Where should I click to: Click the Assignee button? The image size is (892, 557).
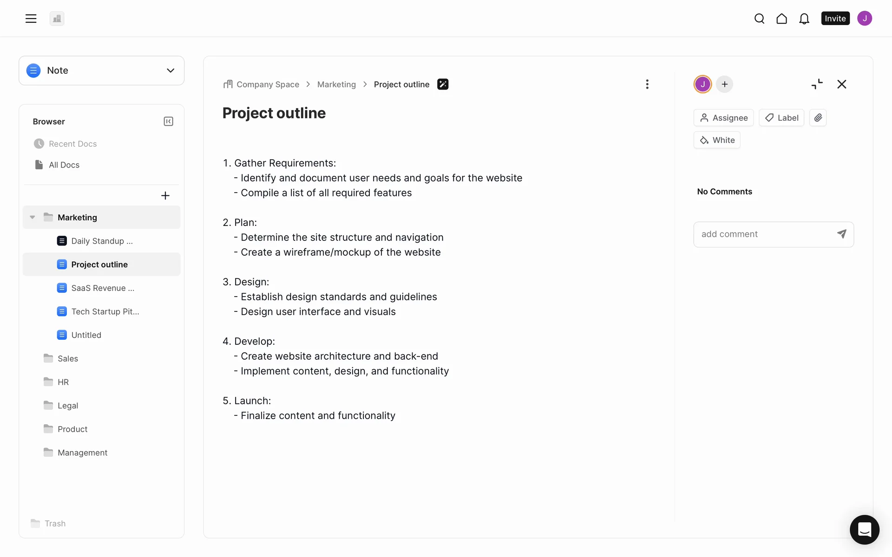tap(723, 118)
